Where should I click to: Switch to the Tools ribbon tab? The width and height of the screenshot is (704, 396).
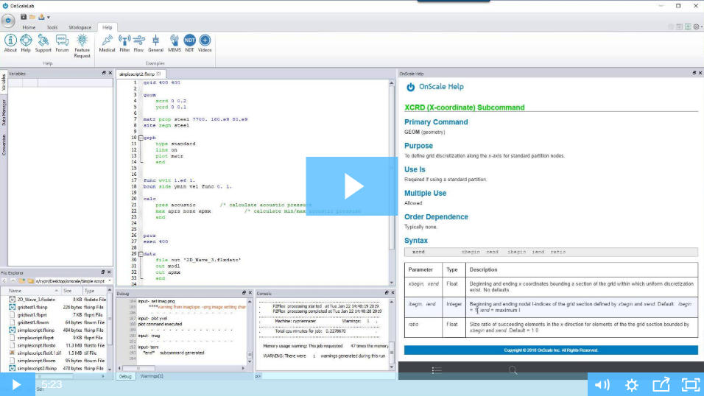click(x=52, y=27)
